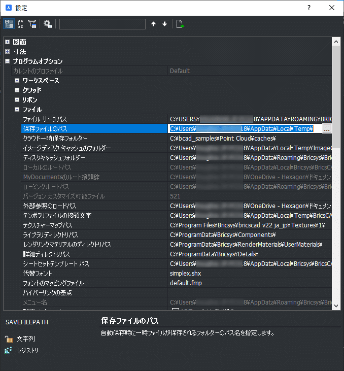Select the クラウド一時保存フォルダー row
This screenshot has width=344, height=371.
(176, 139)
